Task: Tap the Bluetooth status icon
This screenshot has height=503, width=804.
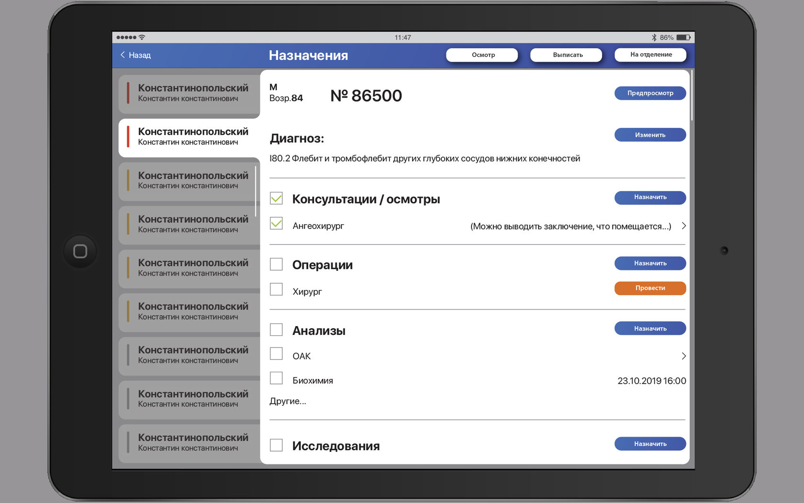Action: 654,37
